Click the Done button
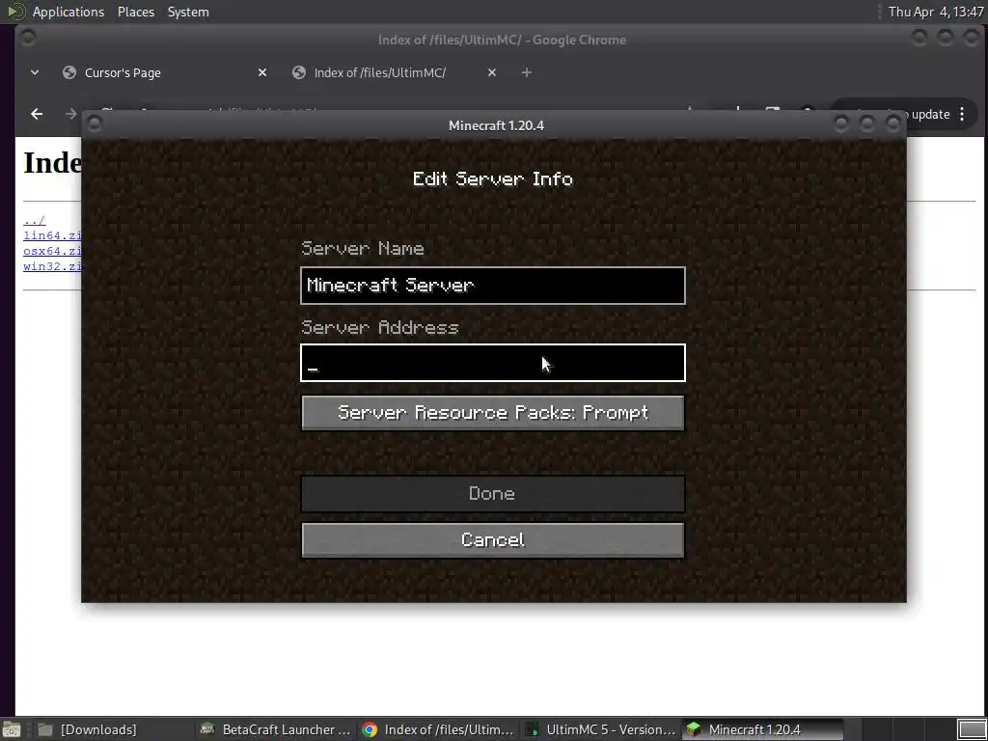This screenshot has height=741, width=988. pyautogui.click(x=493, y=493)
